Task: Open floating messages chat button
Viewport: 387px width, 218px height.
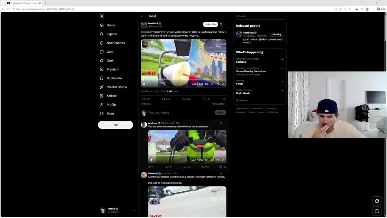Action: 377,211
